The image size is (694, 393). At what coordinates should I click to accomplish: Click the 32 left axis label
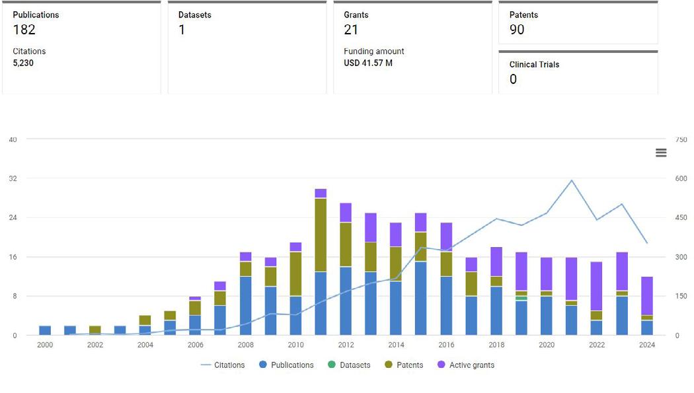tap(13, 178)
